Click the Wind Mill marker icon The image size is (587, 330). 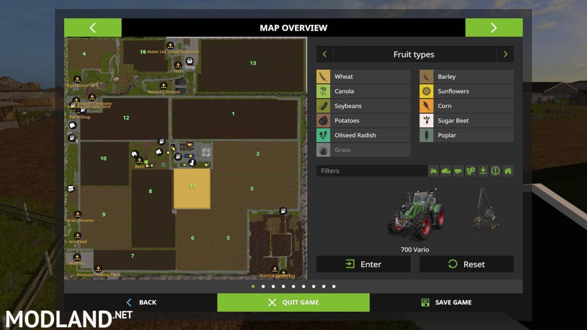pos(78,236)
